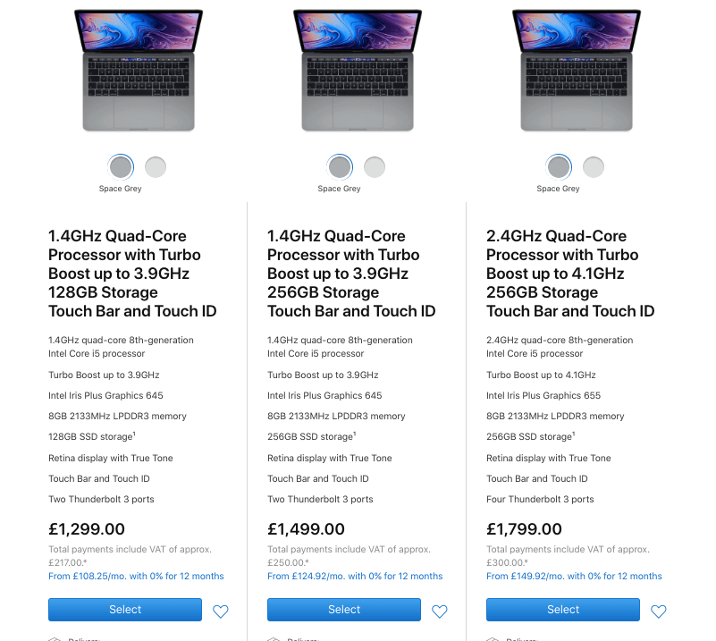Choose Silver colour for 128GB model

point(156,167)
